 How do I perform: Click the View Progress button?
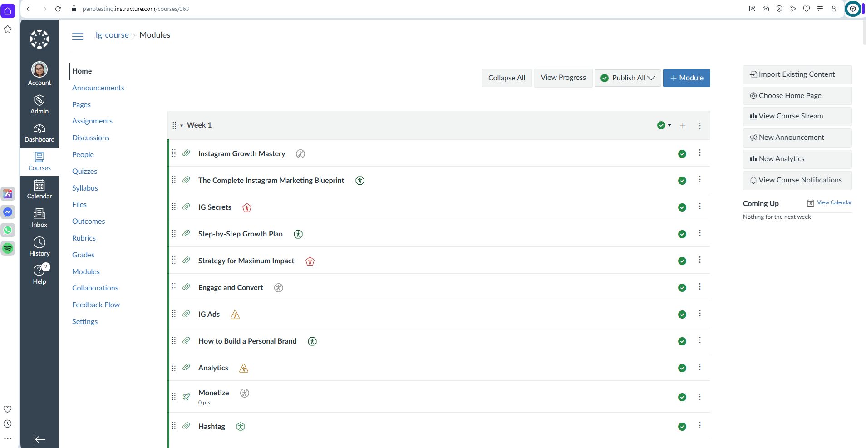pyautogui.click(x=563, y=78)
